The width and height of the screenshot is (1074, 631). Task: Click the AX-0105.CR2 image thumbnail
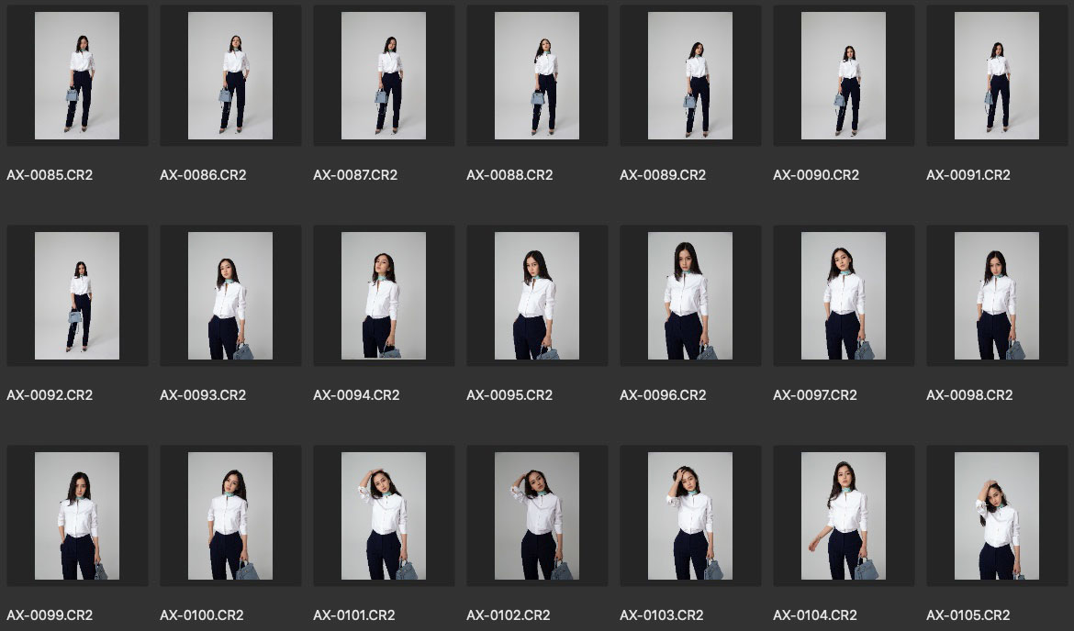click(997, 515)
